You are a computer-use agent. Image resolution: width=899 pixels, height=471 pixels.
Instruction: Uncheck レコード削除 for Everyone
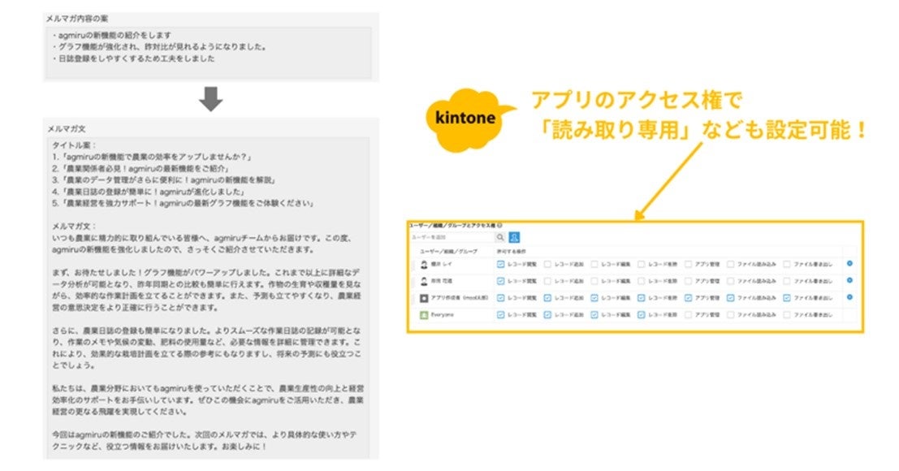pyautogui.click(x=642, y=314)
